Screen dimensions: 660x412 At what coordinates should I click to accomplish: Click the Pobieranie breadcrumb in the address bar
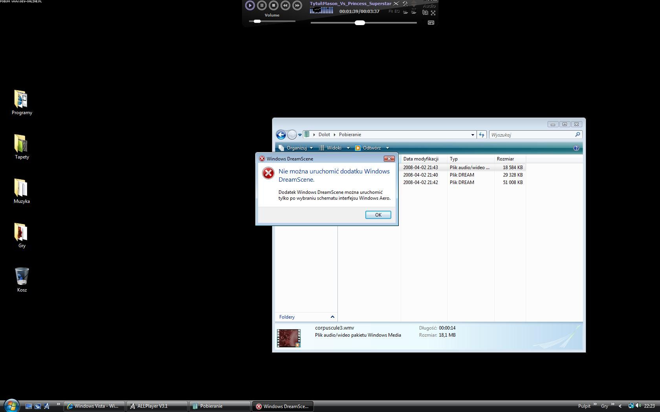pos(350,135)
